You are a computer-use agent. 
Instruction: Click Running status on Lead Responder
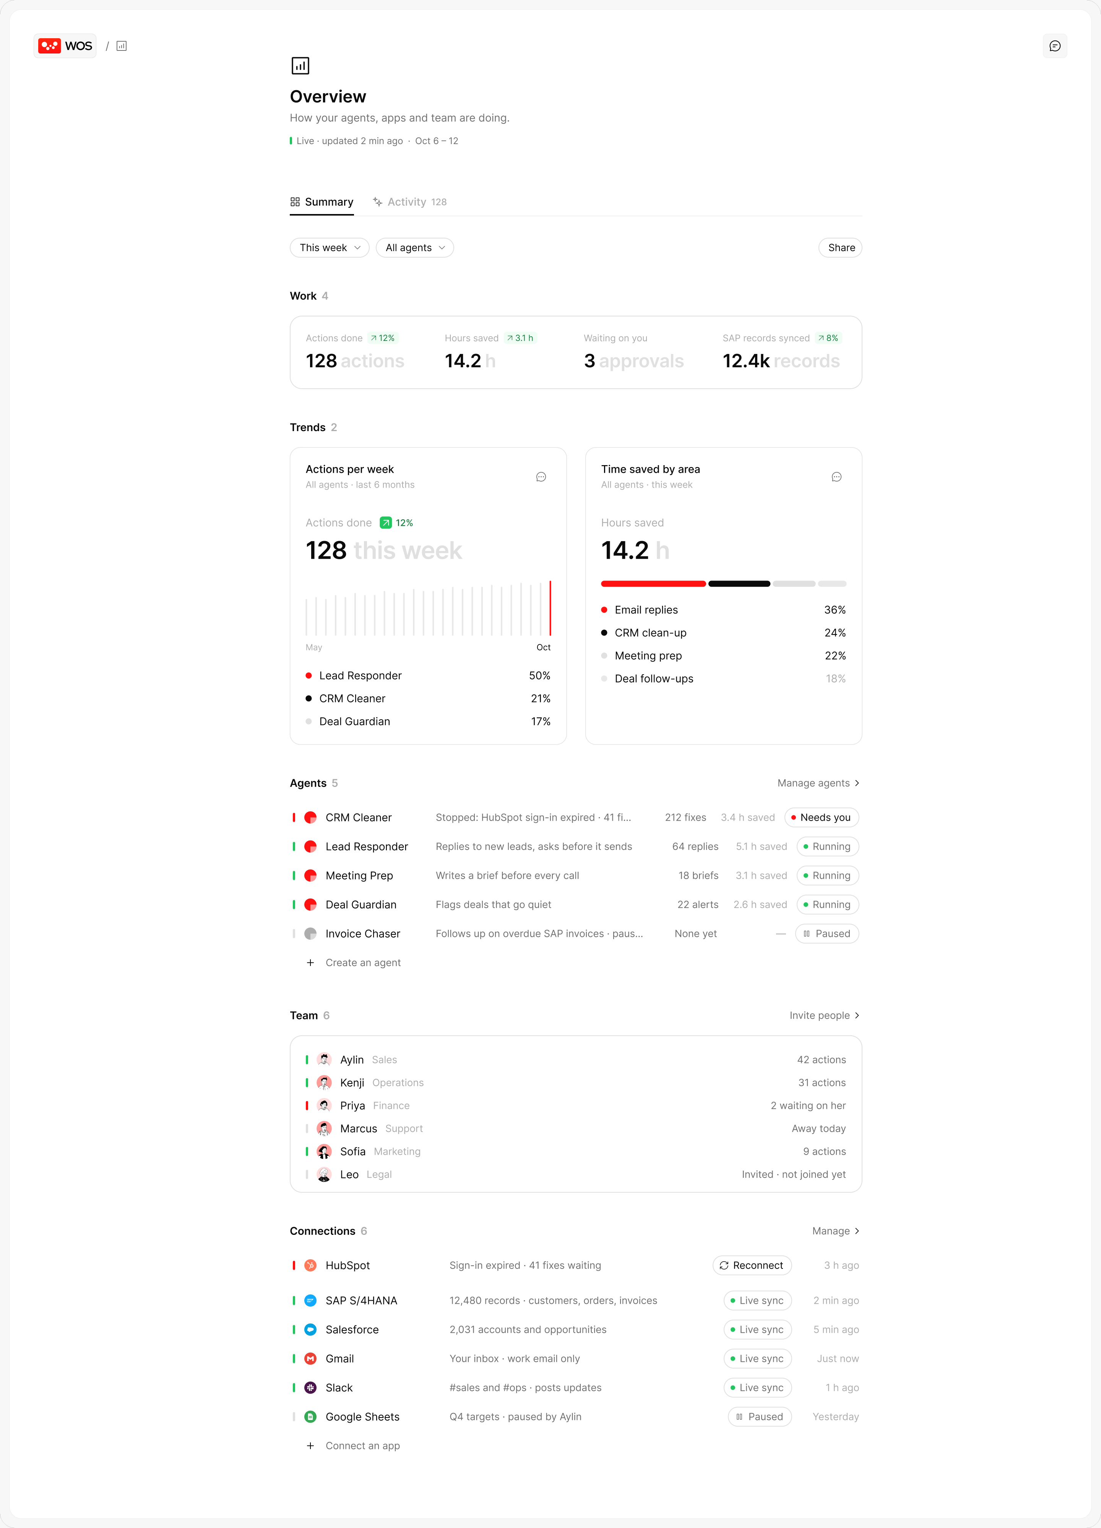[x=827, y=846]
